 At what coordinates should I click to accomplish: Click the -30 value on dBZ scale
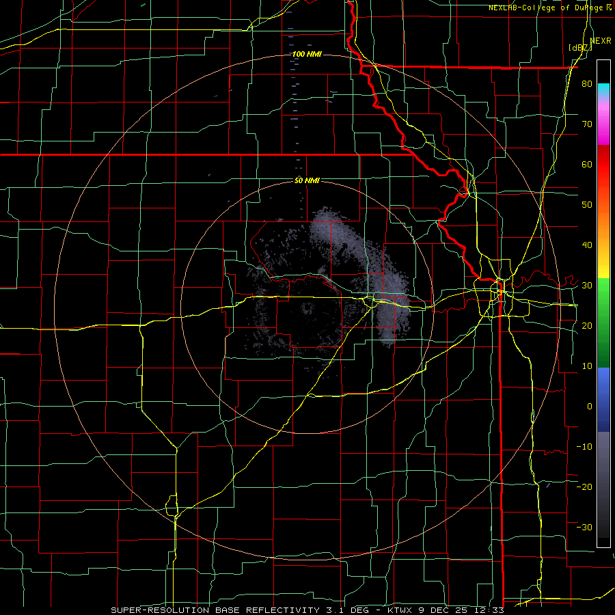584,528
